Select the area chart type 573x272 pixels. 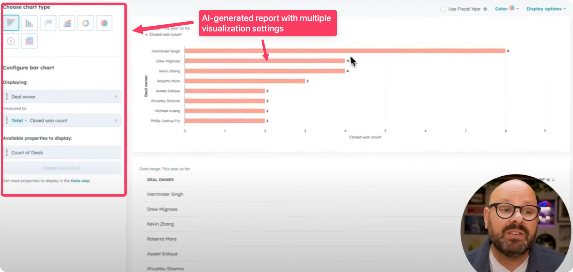(67, 23)
